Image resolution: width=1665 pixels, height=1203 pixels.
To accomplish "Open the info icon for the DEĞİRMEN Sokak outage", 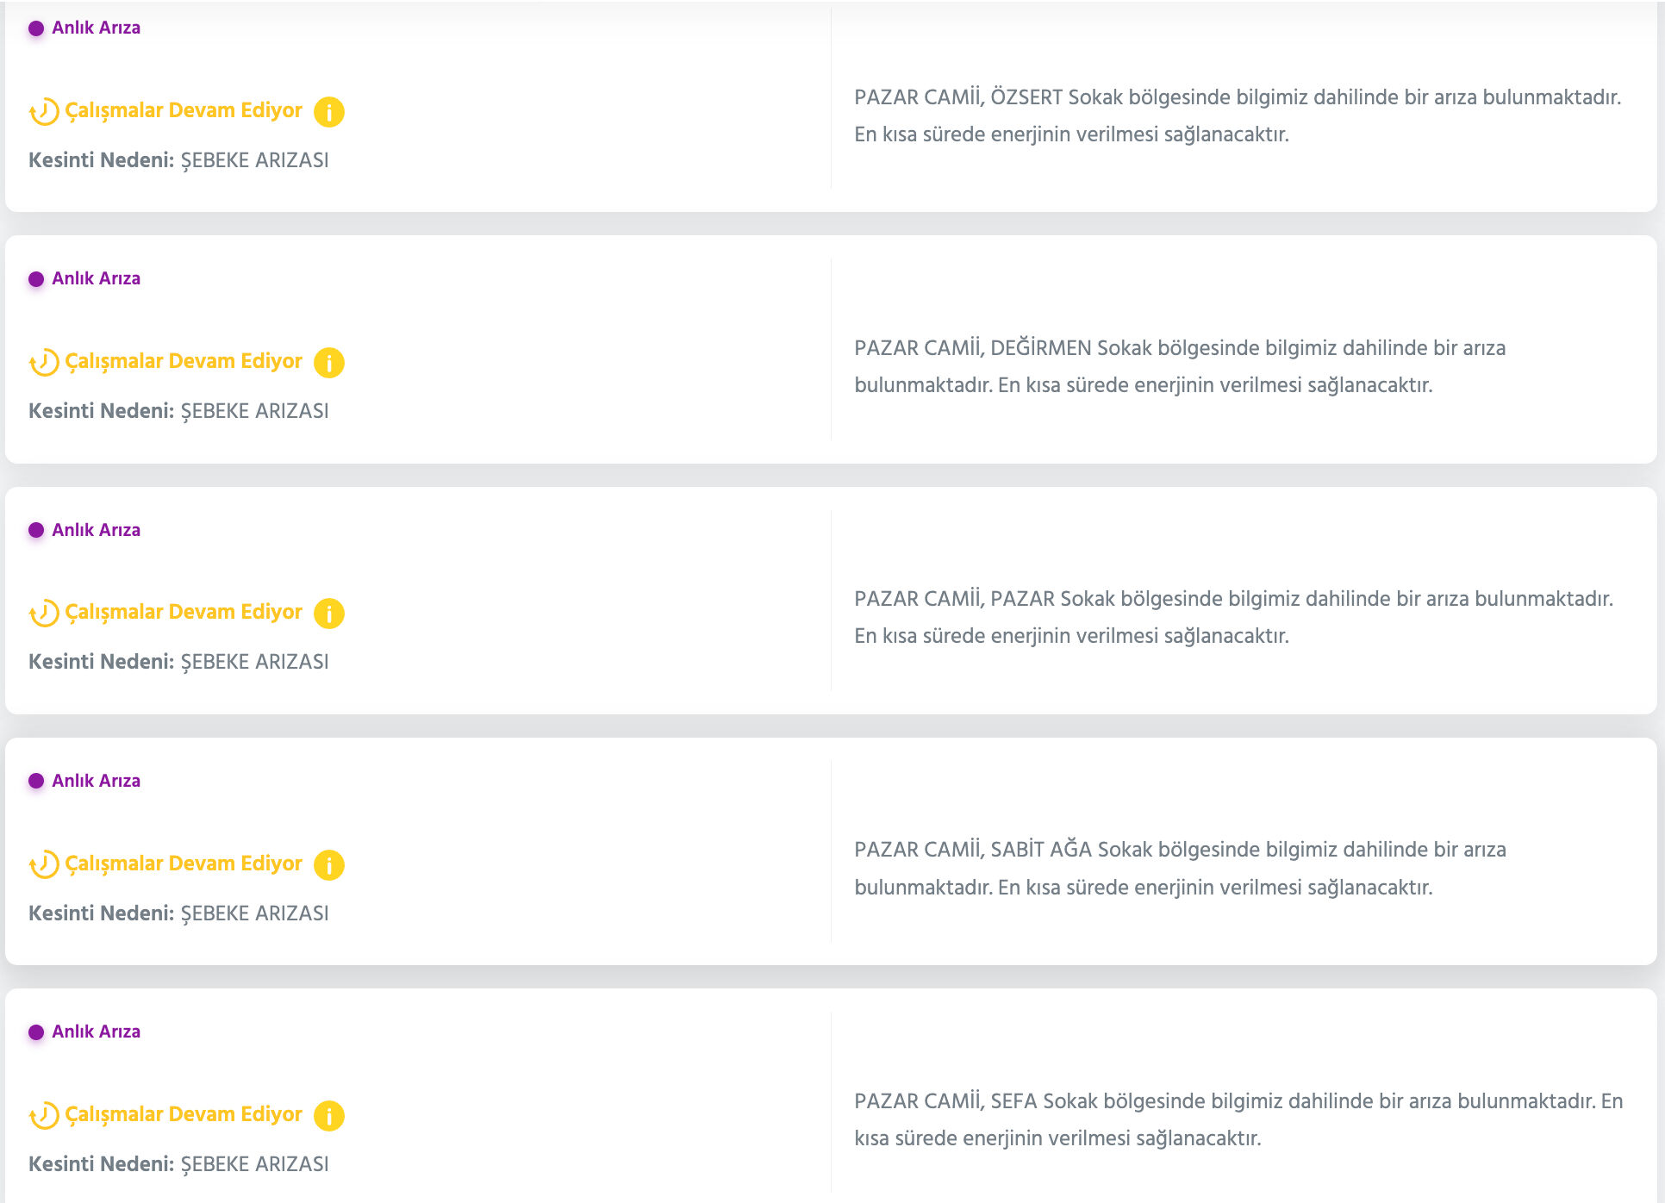I will [x=328, y=363].
